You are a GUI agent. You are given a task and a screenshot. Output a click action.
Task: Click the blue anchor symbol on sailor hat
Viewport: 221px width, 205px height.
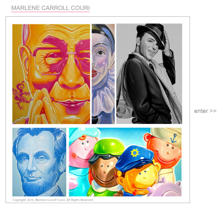point(174,138)
